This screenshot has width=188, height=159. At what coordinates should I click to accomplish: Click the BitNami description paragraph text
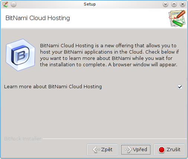(109, 55)
